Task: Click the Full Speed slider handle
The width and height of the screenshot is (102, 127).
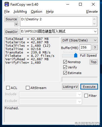Action: (76, 55)
